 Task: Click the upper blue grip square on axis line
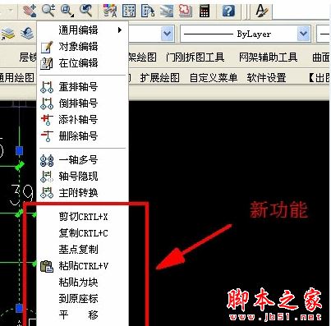coord(19,150)
